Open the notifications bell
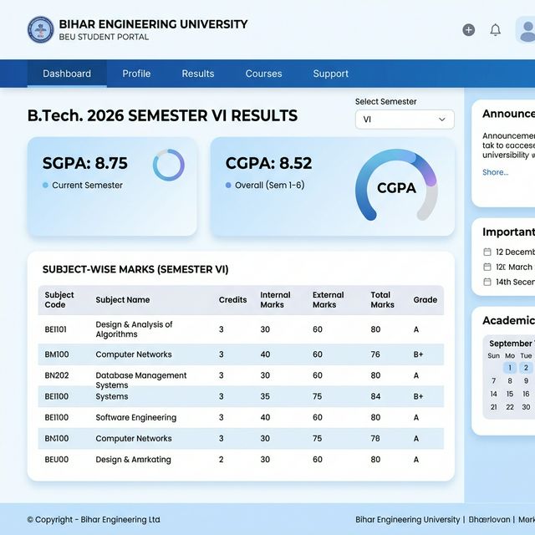Image resolution: width=535 pixels, height=535 pixels. point(495,30)
